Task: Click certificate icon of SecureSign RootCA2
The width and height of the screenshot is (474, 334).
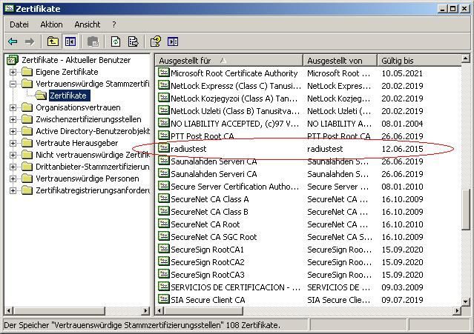Action: [164, 261]
